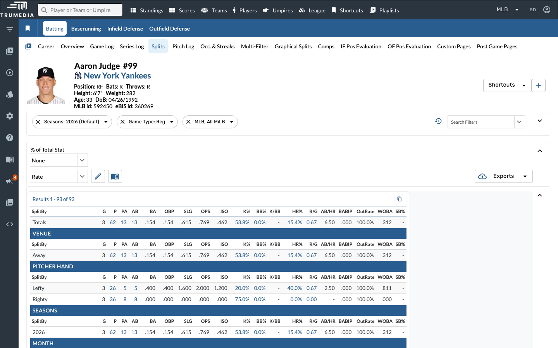Remove the MLB, All MiLB filter
Viewport: 558px width, 348px height.
188,122
